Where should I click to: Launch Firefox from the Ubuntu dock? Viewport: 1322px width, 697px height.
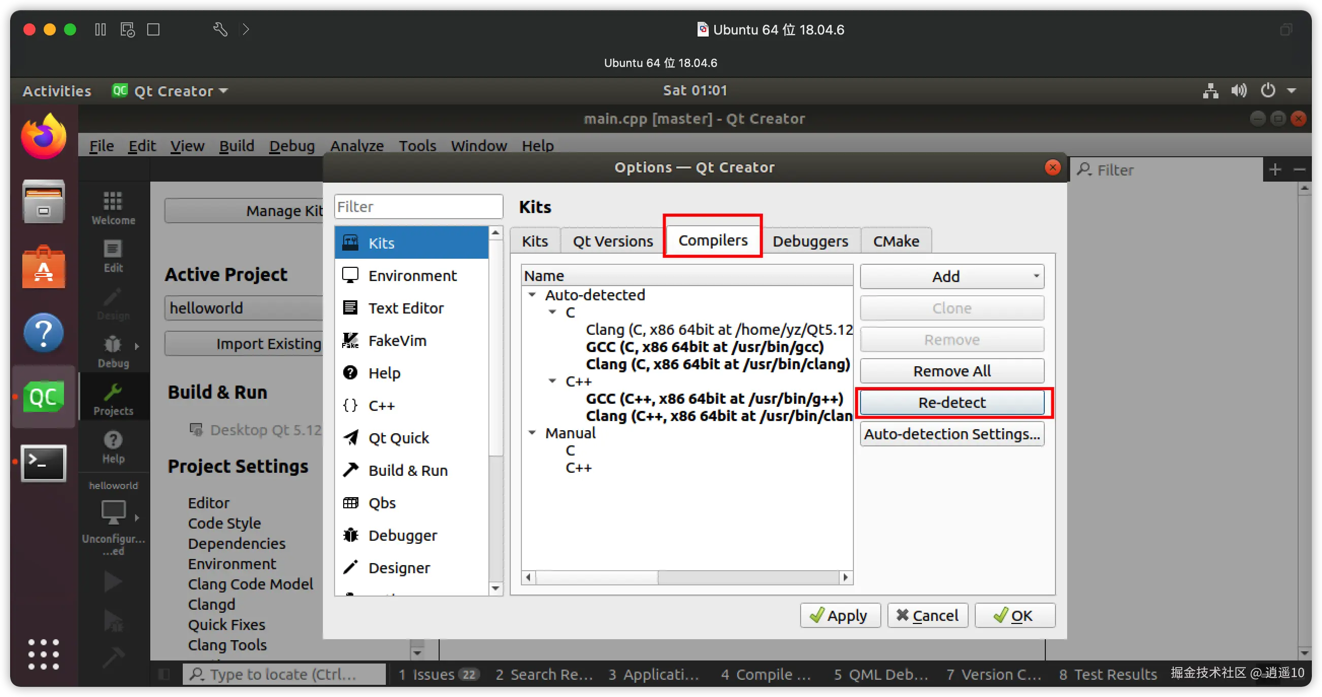[44, 136]
